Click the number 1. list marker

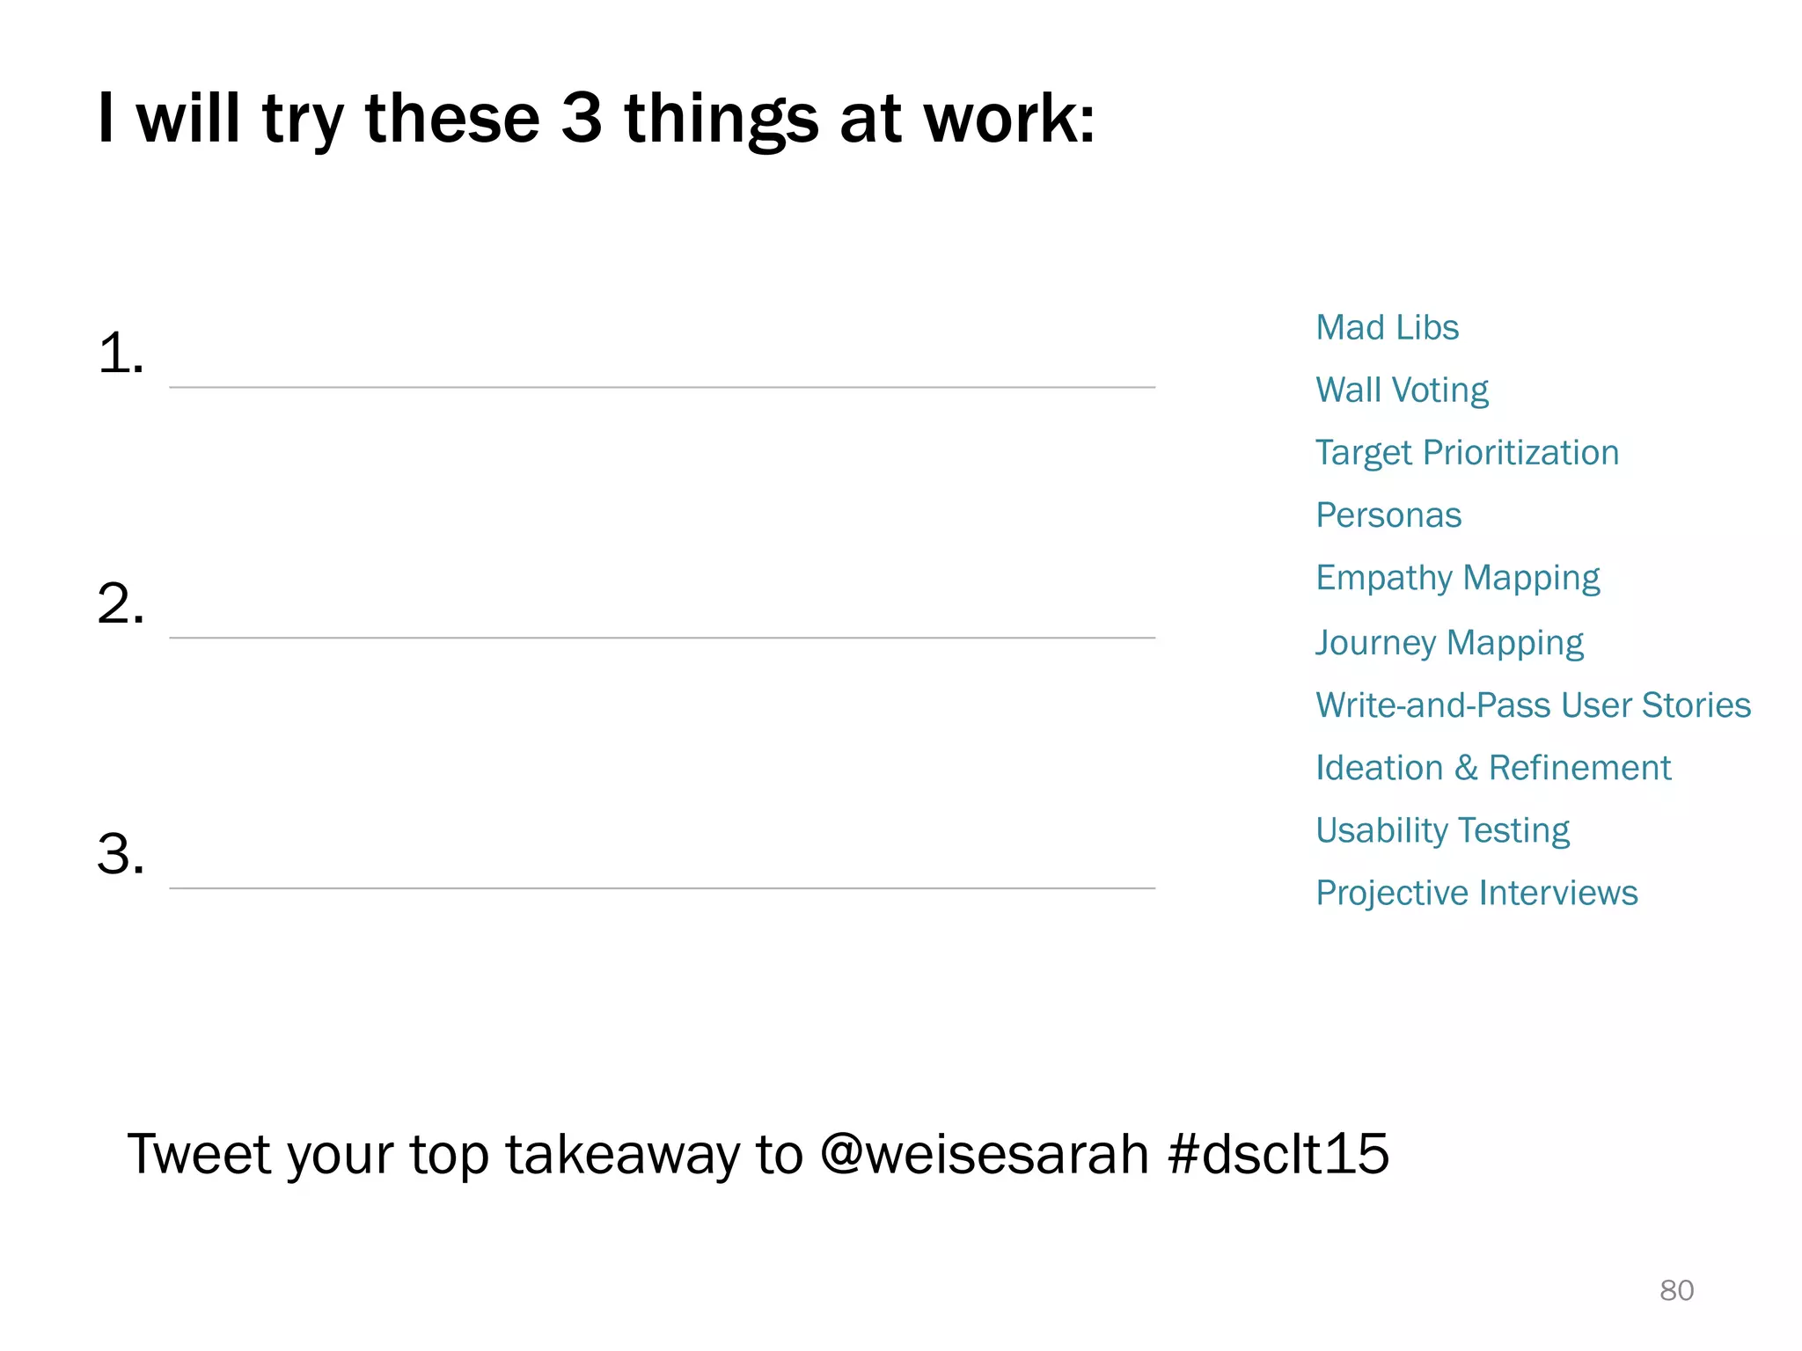121,354
